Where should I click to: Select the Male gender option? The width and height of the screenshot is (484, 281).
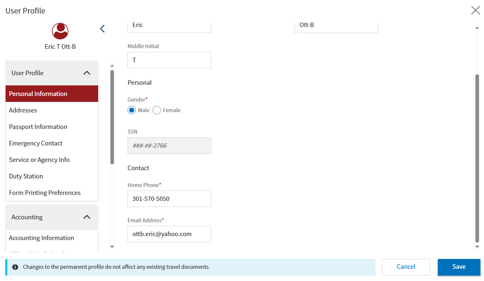pos(132,110)
